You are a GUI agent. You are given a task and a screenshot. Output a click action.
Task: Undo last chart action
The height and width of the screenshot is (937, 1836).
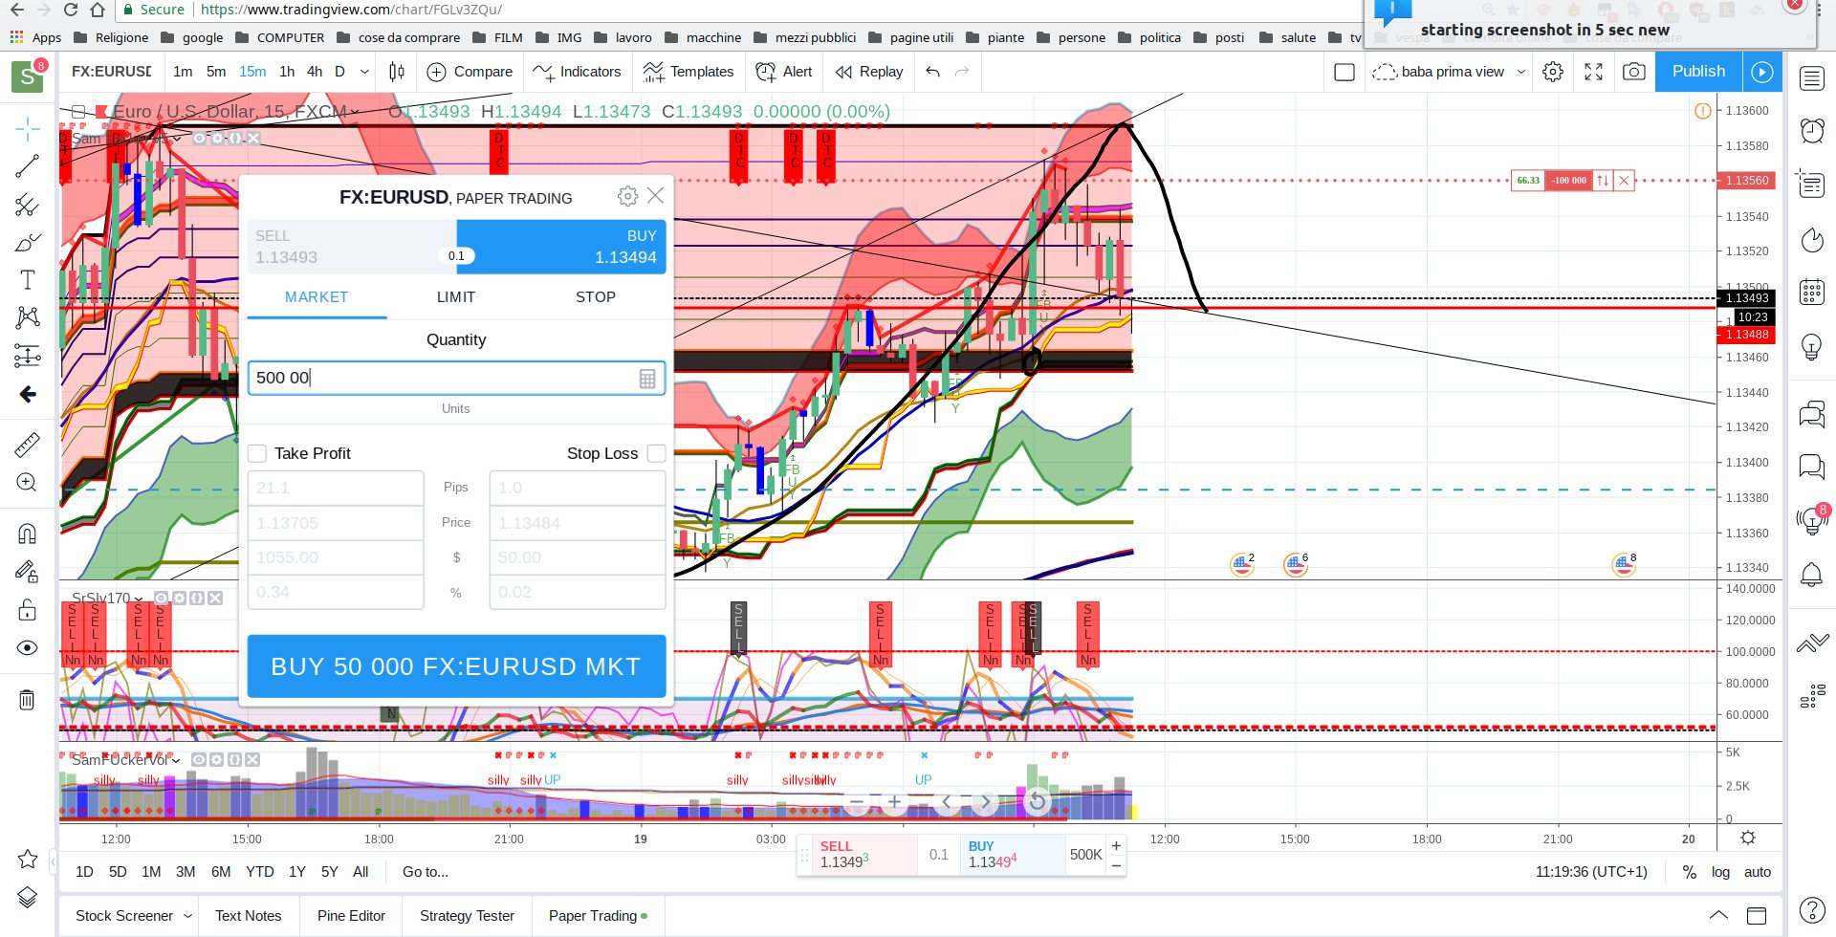[933, 72]
